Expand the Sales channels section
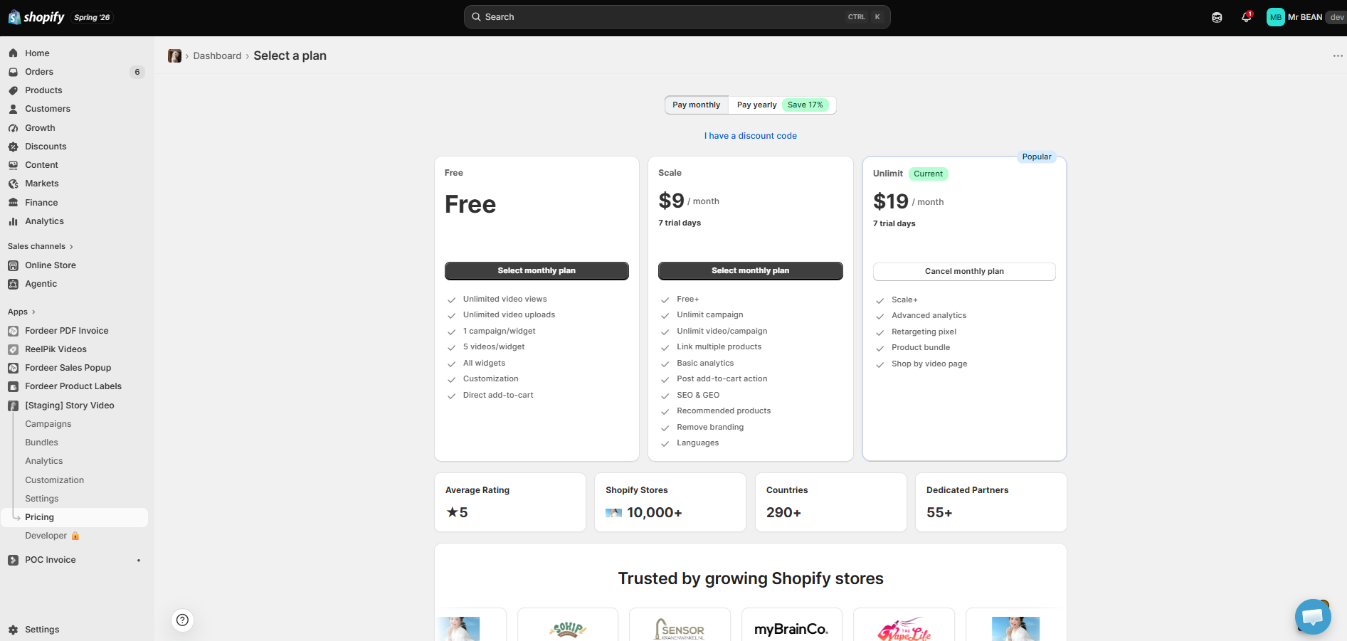The width and height of the screenshot is (1347, 641). tap(41, 246)
